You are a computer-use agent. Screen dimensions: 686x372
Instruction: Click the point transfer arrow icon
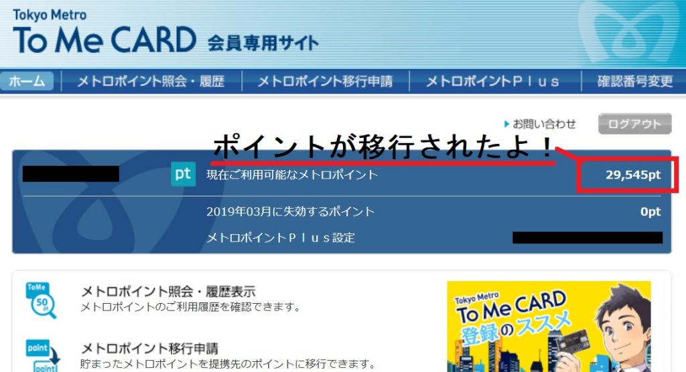(43, 355)
